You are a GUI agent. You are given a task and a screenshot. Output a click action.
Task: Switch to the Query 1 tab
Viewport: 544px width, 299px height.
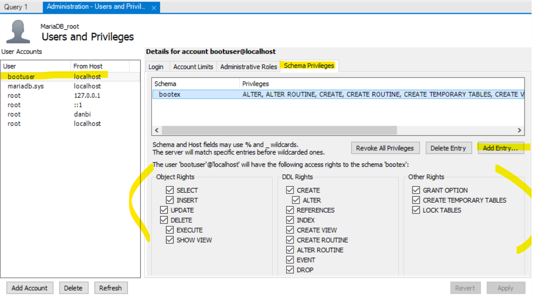click(x=16, y=7)
